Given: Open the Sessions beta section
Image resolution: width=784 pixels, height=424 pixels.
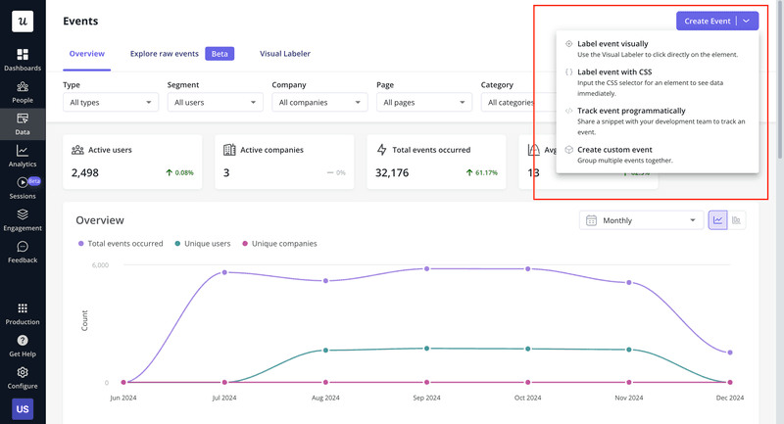Looking at the screenshot, I should 22,188.
